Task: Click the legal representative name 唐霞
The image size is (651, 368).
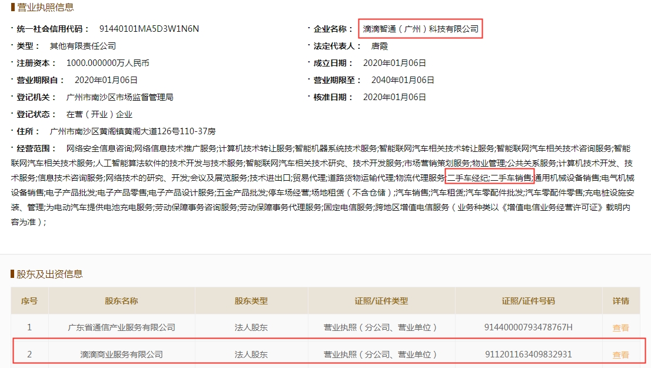Action: pyautogui.click(x=379, y=46)
